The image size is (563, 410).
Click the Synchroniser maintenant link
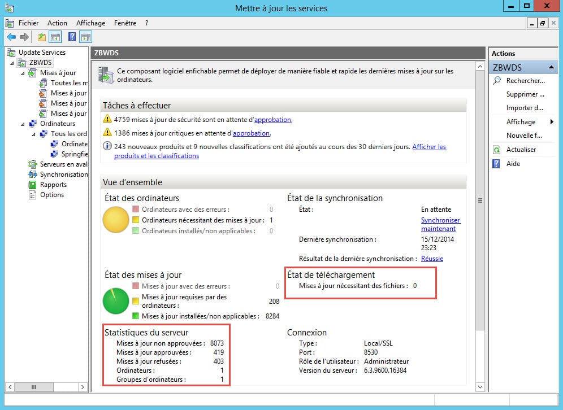click(440, 224)
